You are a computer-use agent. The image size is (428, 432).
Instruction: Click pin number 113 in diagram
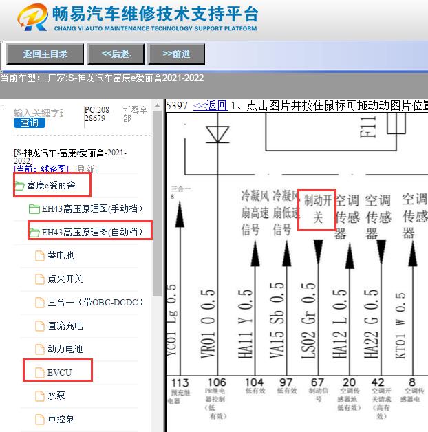click(x=180, y=383)
